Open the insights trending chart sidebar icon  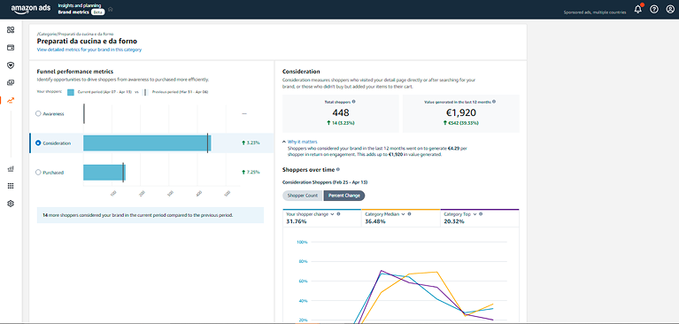coord(11,100)
